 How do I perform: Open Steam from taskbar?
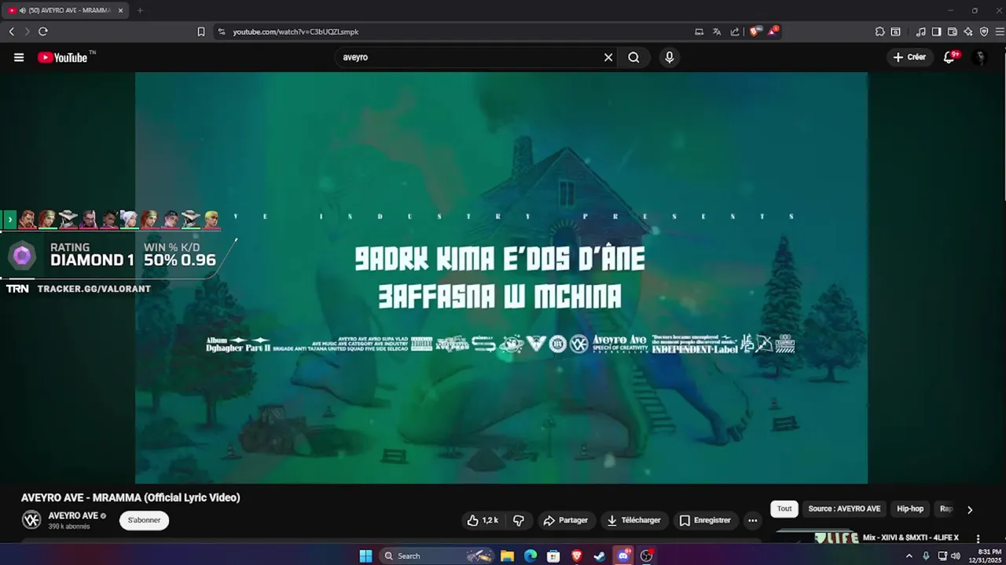[x=600, y=556]
